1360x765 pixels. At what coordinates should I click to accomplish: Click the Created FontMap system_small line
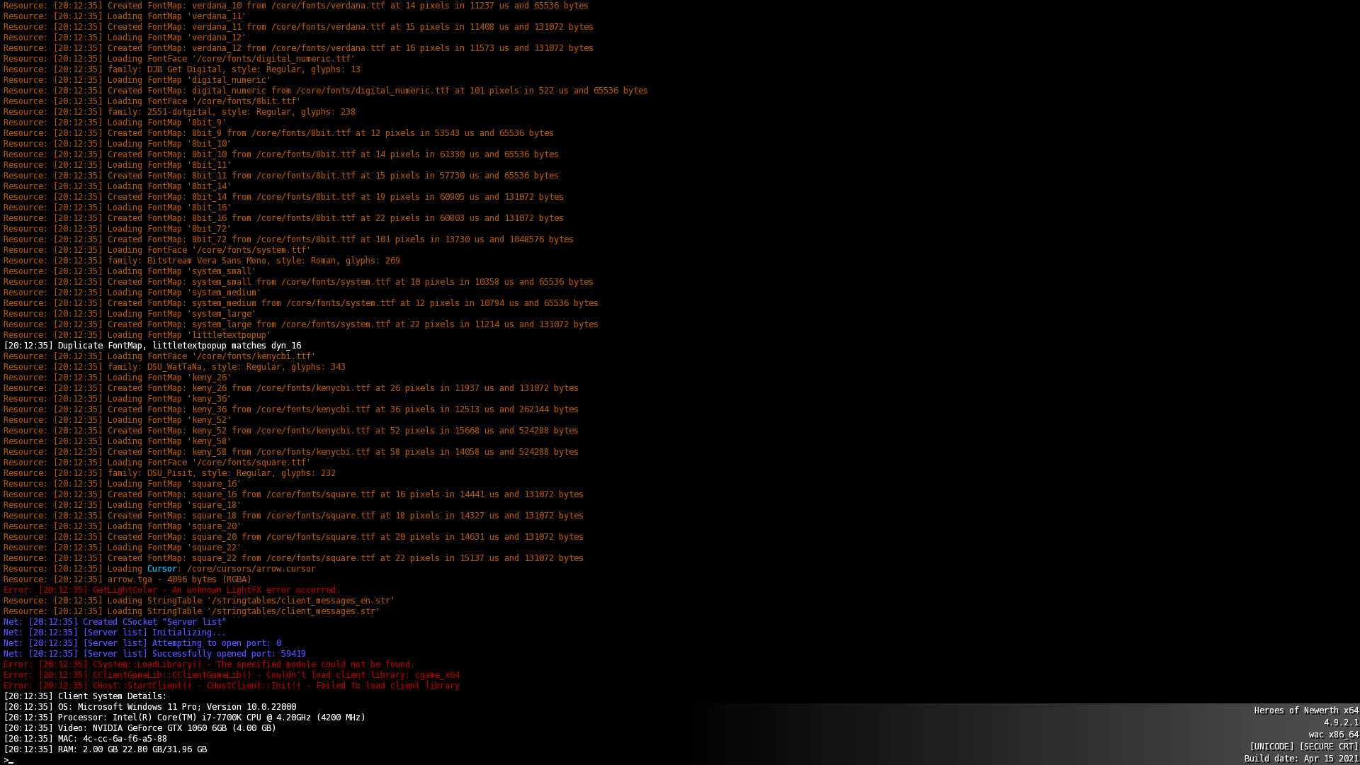[x=298, y=282]
